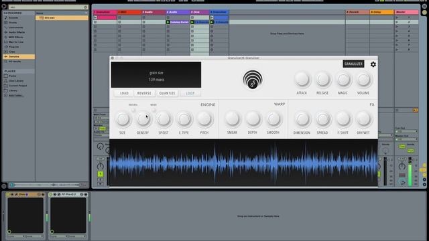Clear the browser search field icon
429x241 pixels.
tap(85, 7)
